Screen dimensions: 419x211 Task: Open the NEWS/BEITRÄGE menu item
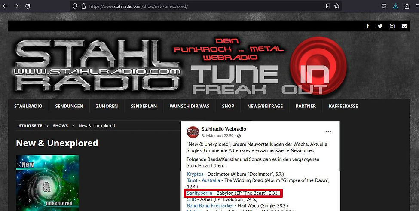tap(265, 106)
